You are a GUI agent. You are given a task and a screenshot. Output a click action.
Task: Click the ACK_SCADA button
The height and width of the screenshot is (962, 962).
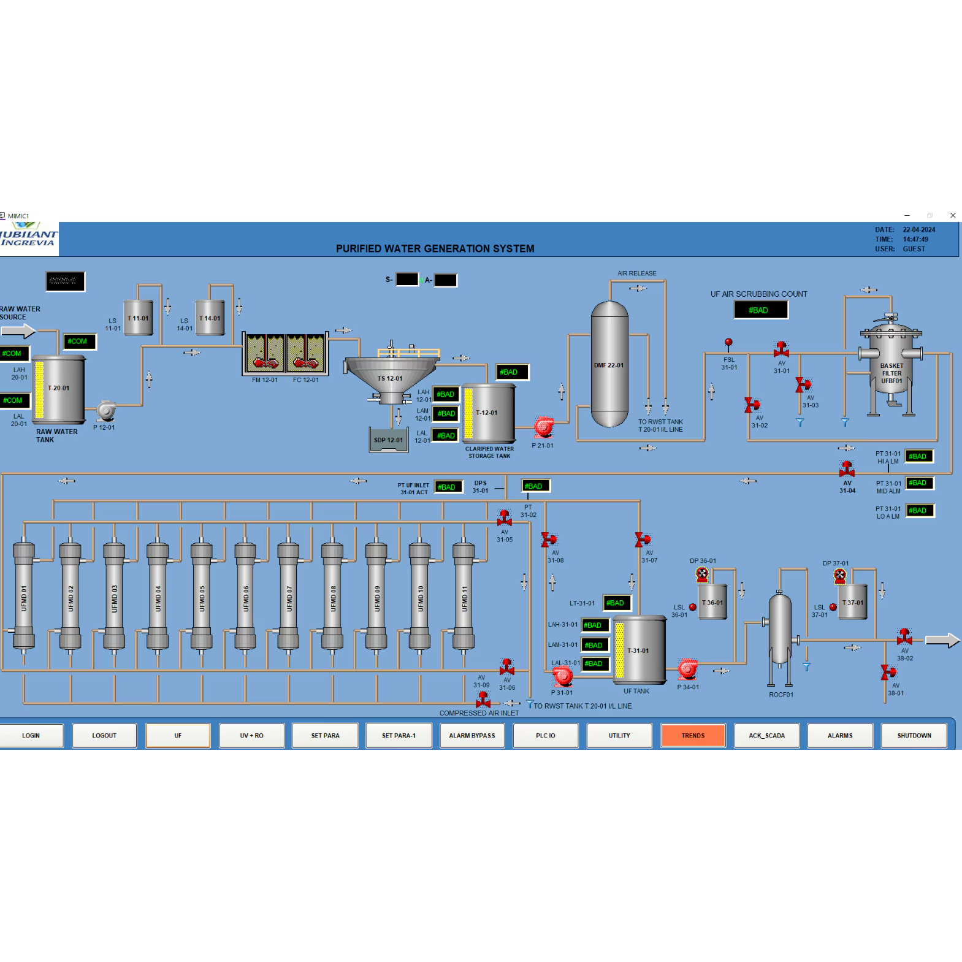[x=766, y=736]
